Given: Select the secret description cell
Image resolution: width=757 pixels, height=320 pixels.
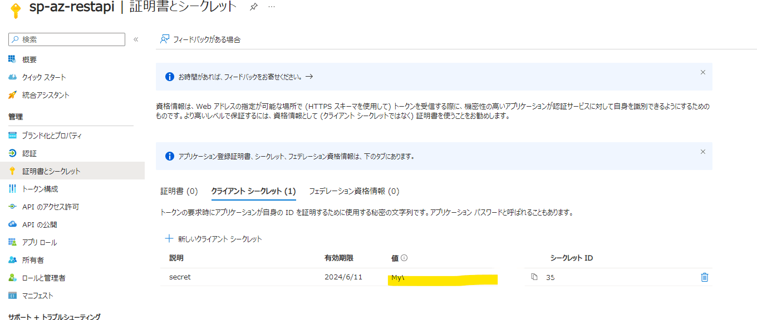Looking at the screenshot, I should tap(180, 277).
